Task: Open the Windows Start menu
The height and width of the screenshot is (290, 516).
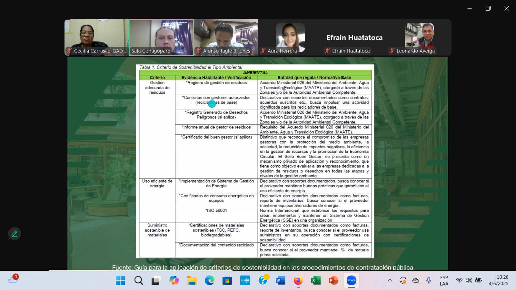Action: [x=121, y=281]
